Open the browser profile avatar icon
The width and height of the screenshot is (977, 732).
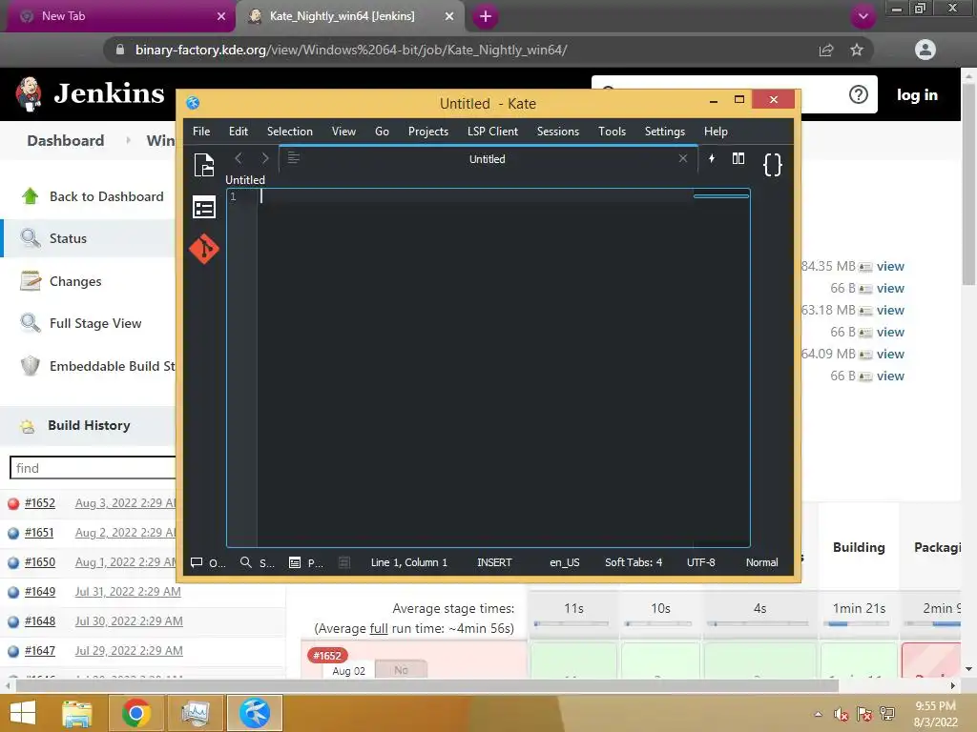click(925, 50)
